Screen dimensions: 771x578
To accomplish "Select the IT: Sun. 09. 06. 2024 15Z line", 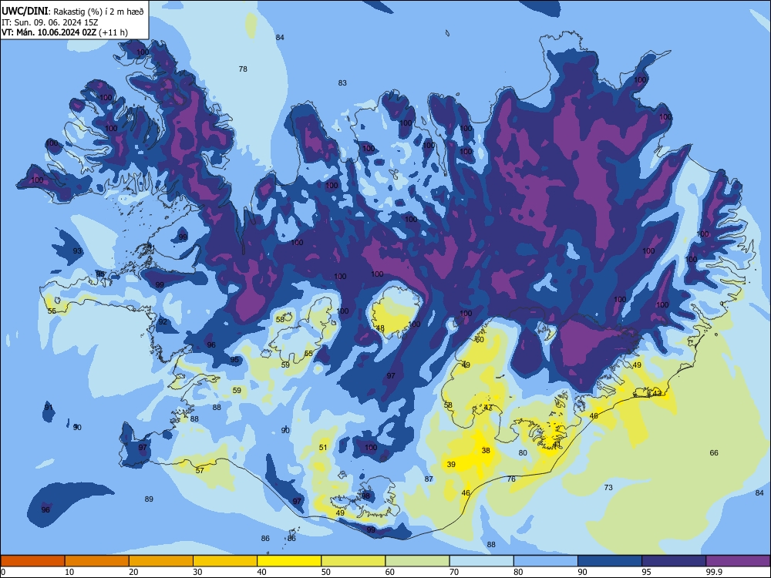I will pyautogui.click(x=50, y=22).
